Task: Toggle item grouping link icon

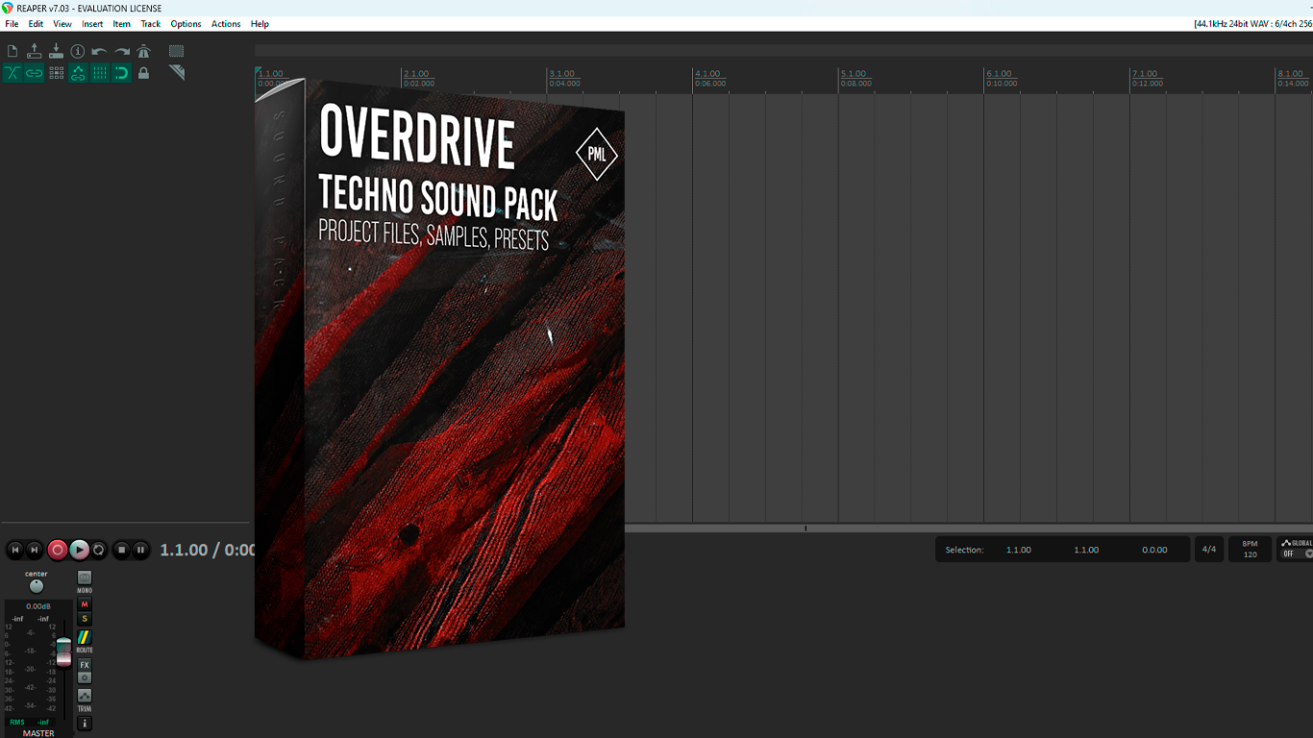Action: click(x=35, y=73)
